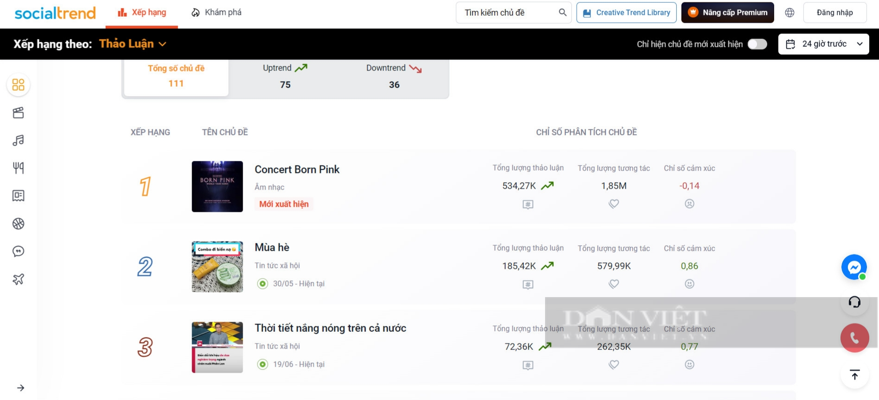Go to socialtrend home via logo
Screen dimensions: 879x400
pyautogui.click(x=55, y=13)
